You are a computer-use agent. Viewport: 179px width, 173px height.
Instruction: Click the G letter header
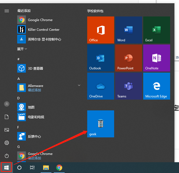click(19, 147)
